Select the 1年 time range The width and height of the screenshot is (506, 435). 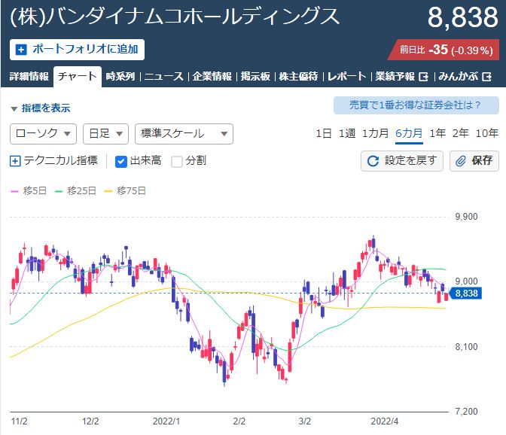[437, 133]
